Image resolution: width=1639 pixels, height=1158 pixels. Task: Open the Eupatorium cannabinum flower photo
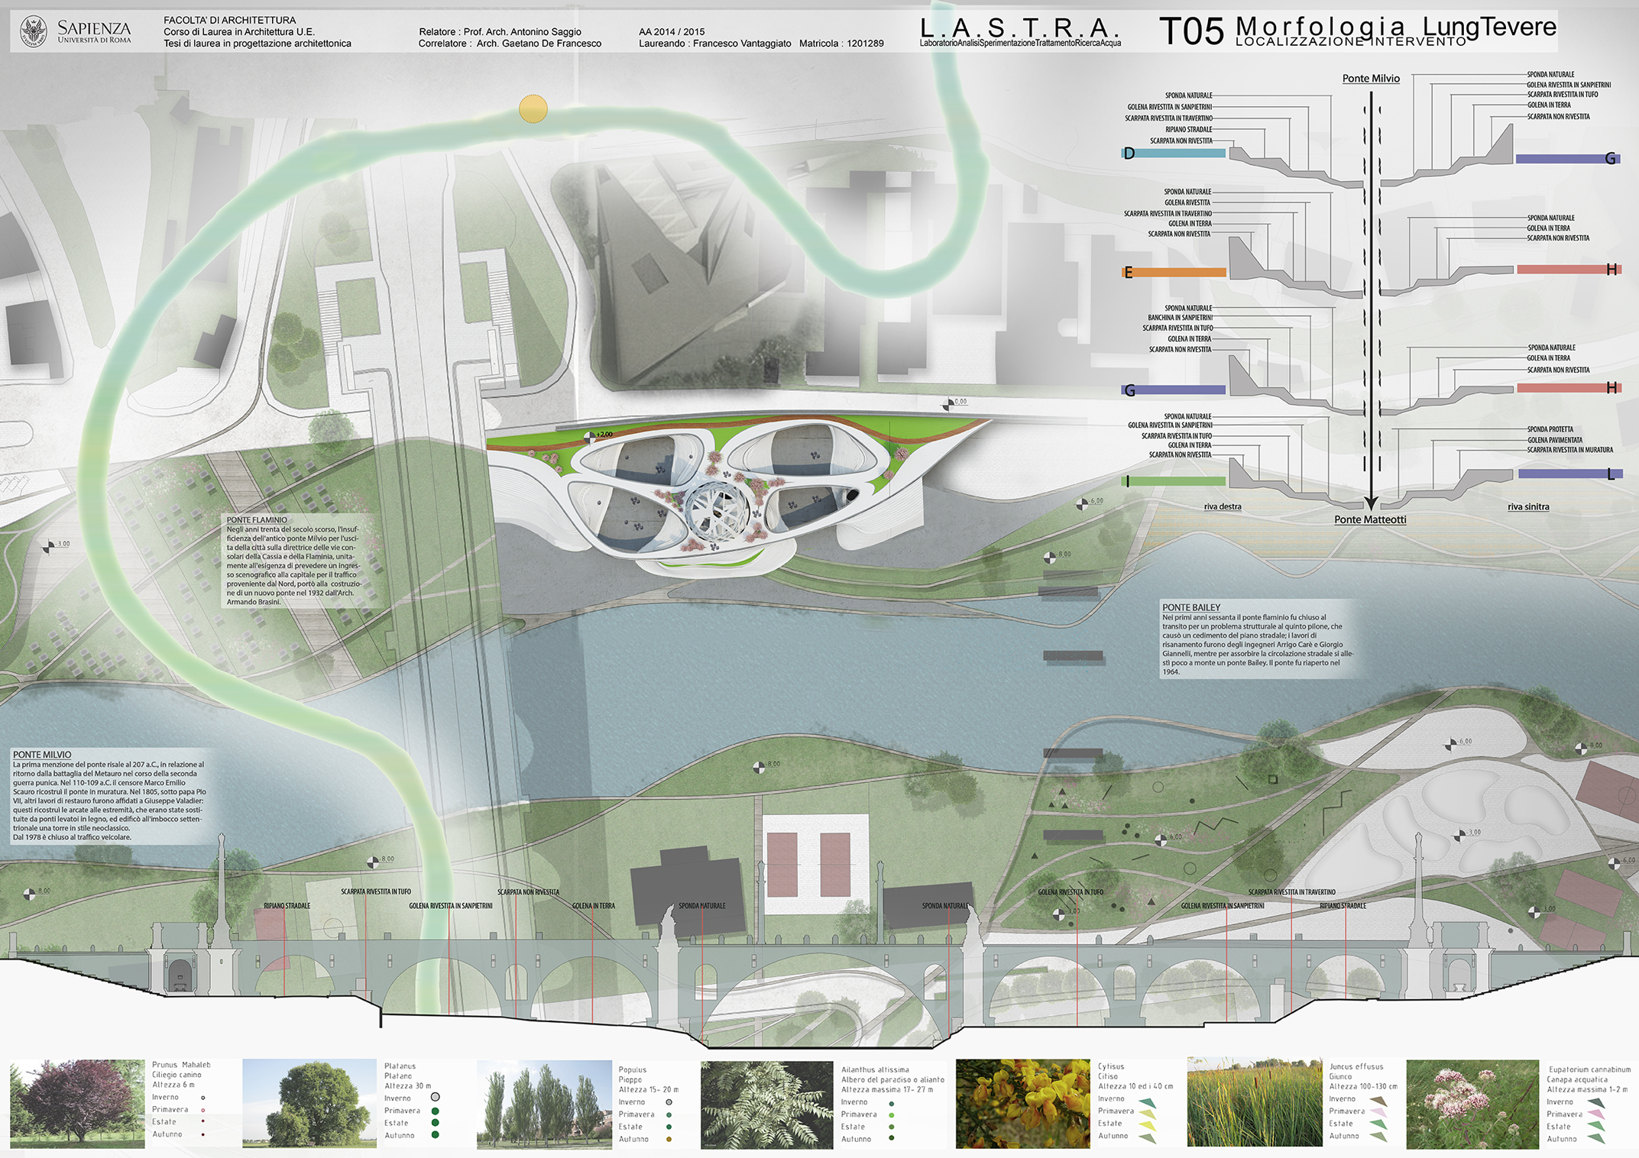(x=1472, y=1104)
